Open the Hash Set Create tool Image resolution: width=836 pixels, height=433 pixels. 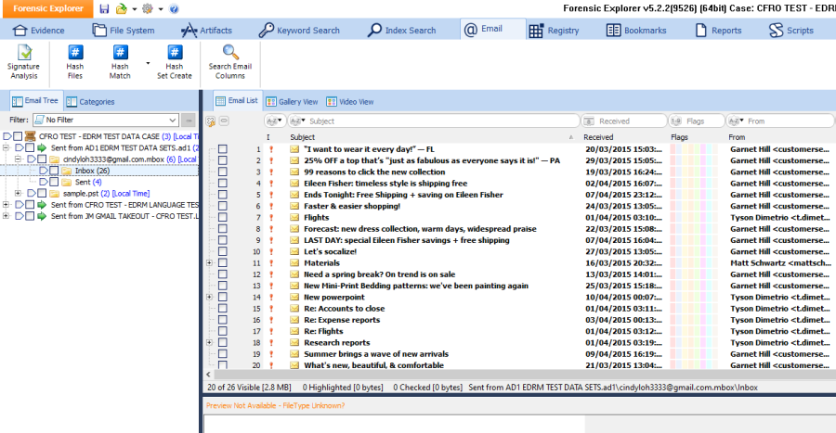click(x=174, y=54)
